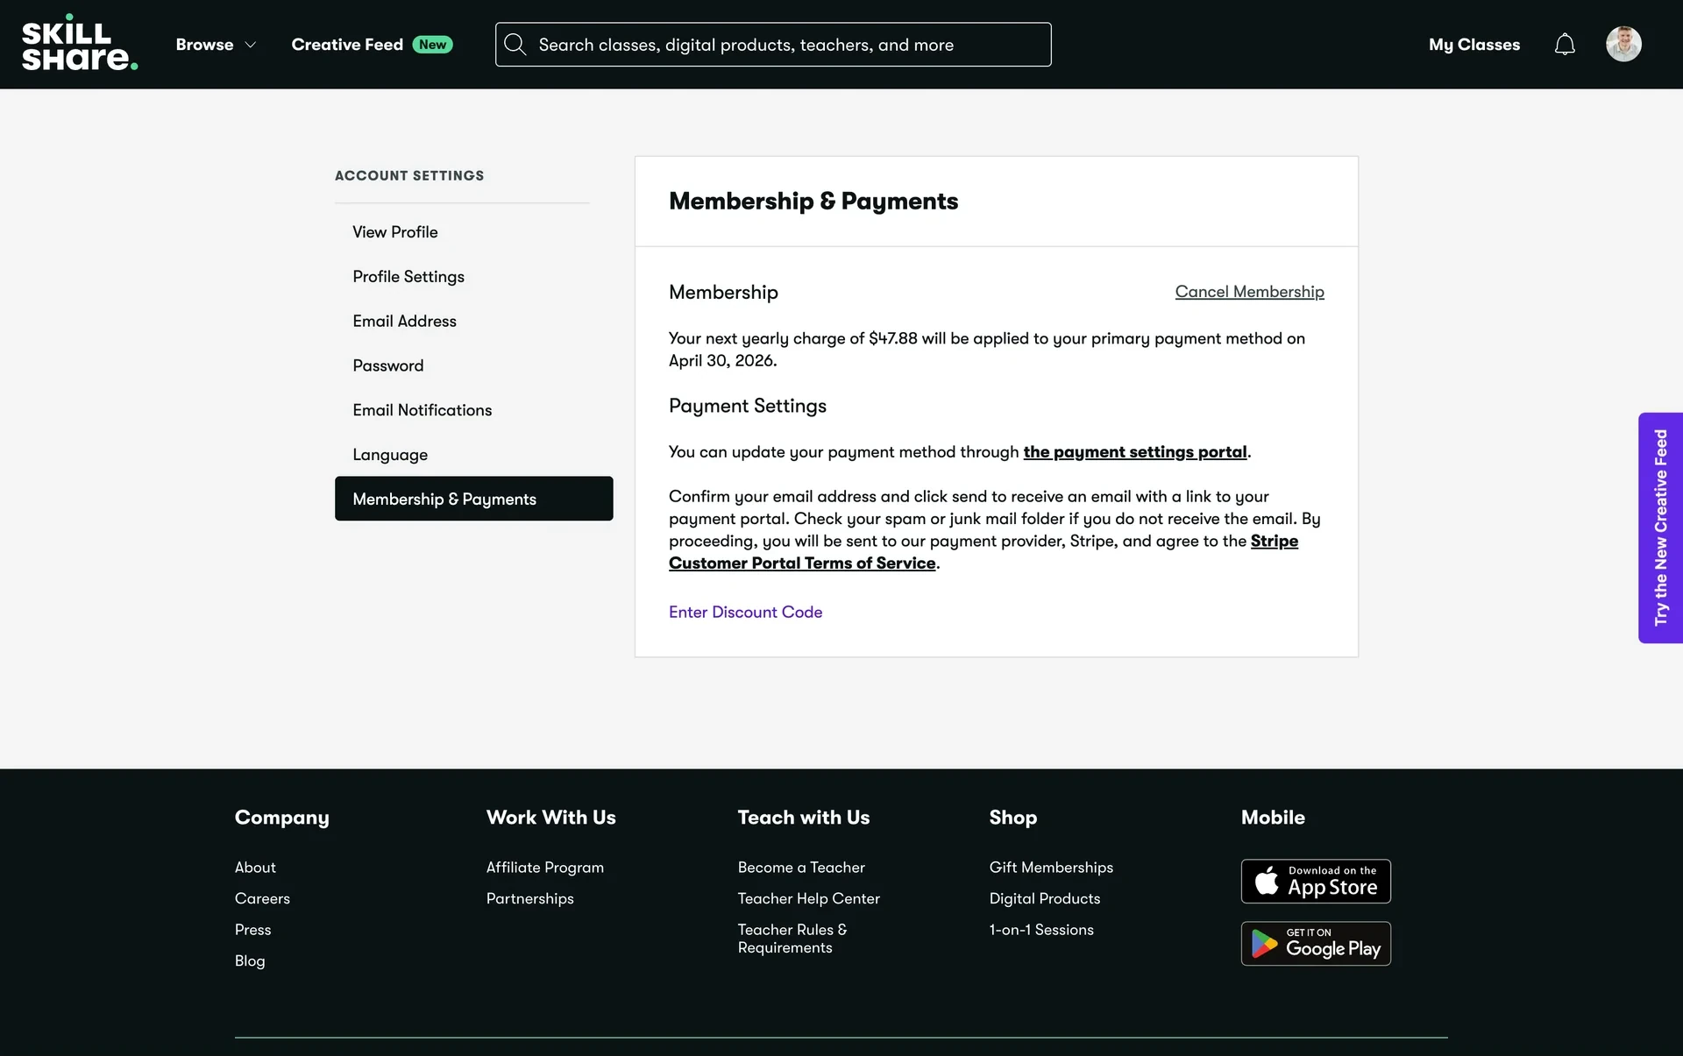Open the Affiliate Program link

544,868
